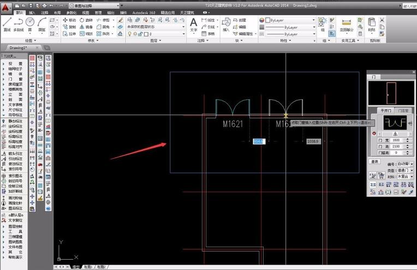Viewport: 417px width, 270px height.
Task: Click the Create block (创建) icon
Action: tap(240, 20)
